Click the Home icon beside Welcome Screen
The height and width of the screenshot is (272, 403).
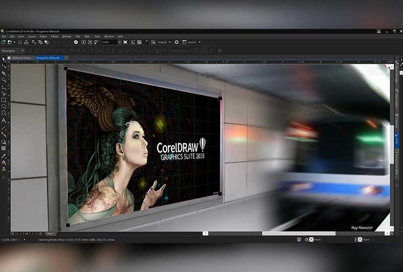(x=9, y=58)
